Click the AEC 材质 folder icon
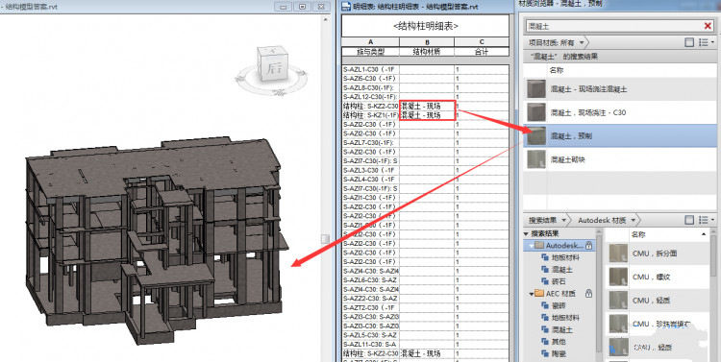Screen dimensions: 721x362 pos(539,294)
